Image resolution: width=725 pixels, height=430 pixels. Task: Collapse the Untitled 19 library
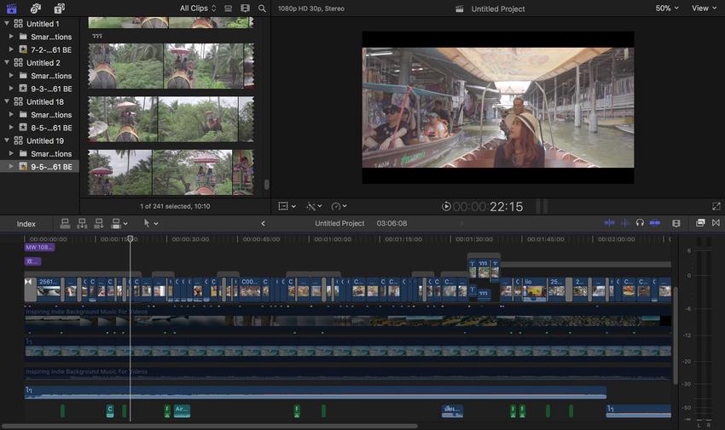click(7, 140)
